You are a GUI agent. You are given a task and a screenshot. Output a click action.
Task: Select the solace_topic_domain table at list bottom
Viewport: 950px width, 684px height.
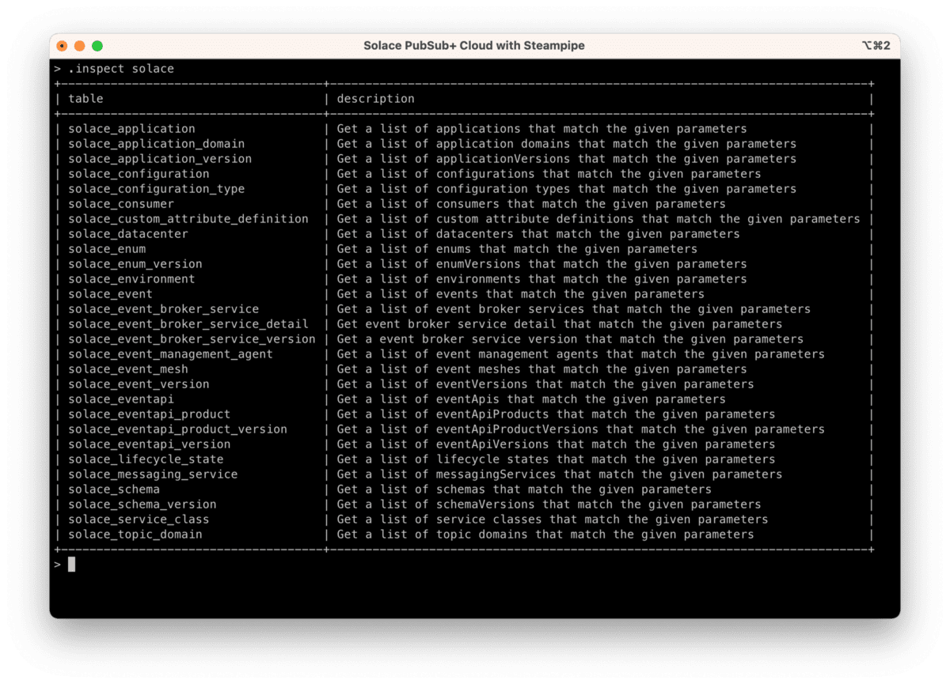[x=135, y=534]
